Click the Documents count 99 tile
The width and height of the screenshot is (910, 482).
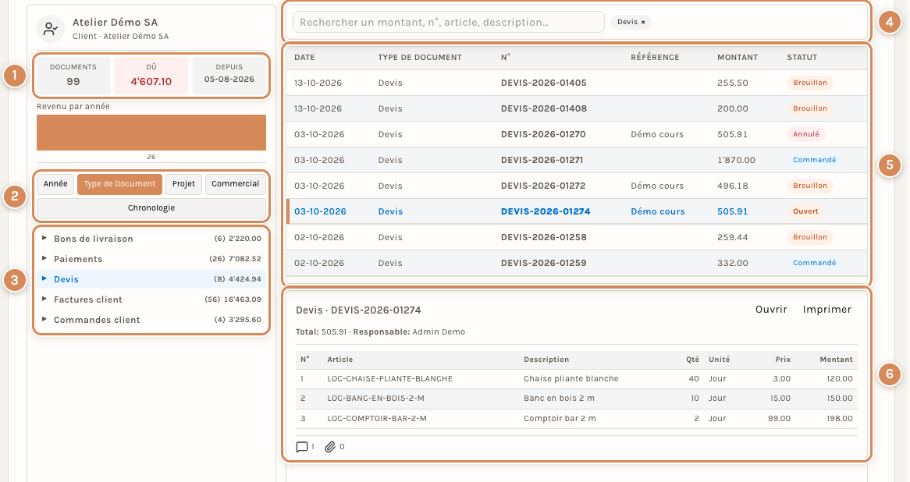click(73, 75)
